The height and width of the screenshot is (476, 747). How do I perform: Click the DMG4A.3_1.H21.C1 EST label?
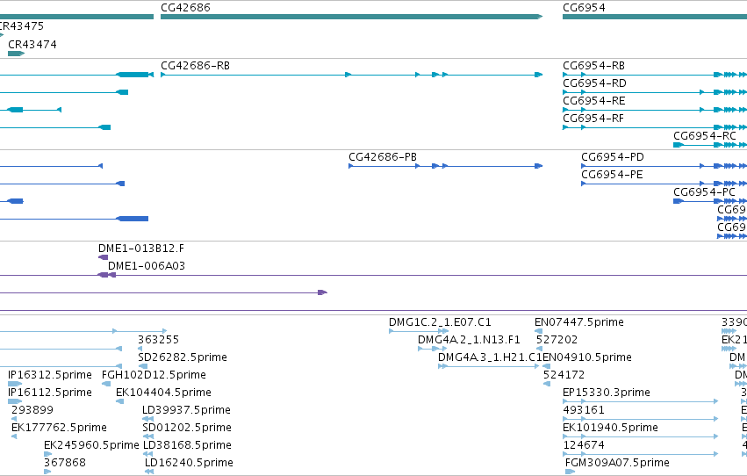490,357
